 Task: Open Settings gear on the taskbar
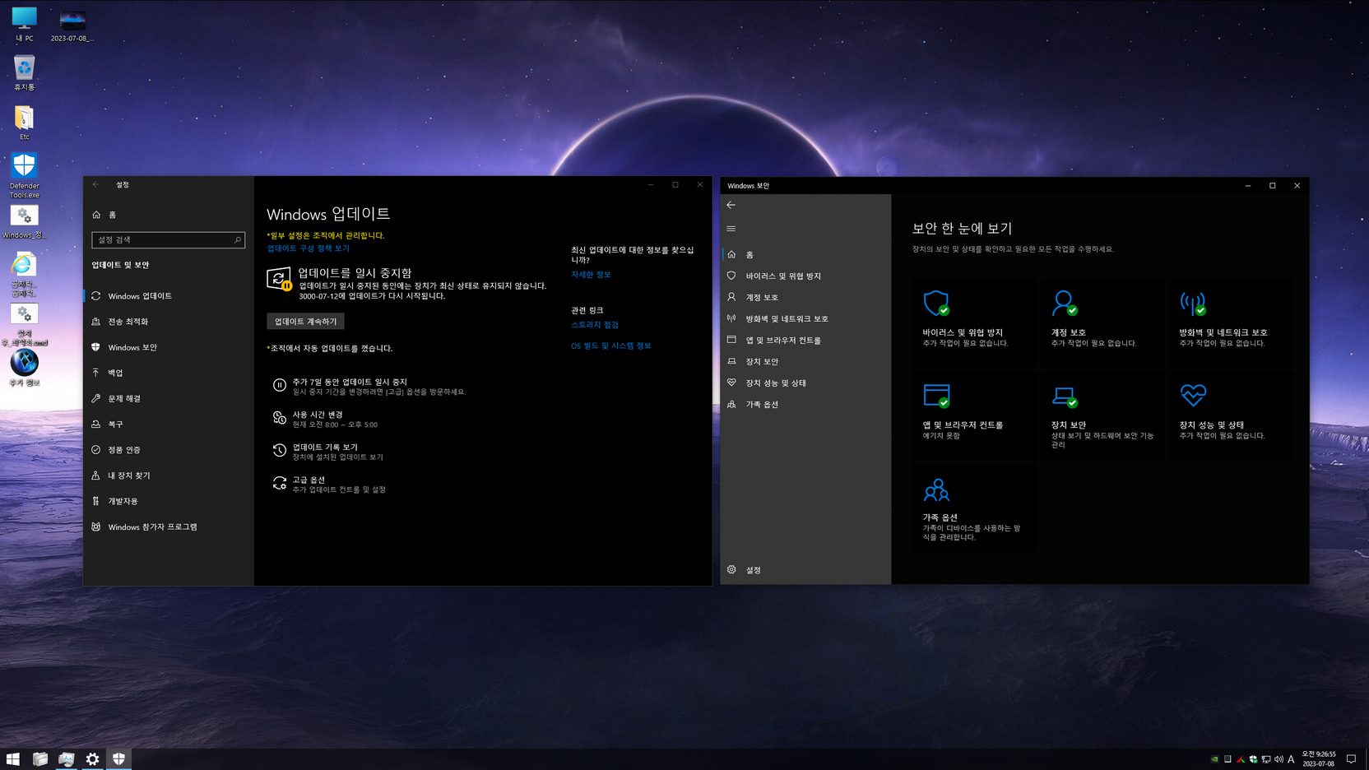tap(92, 759)
